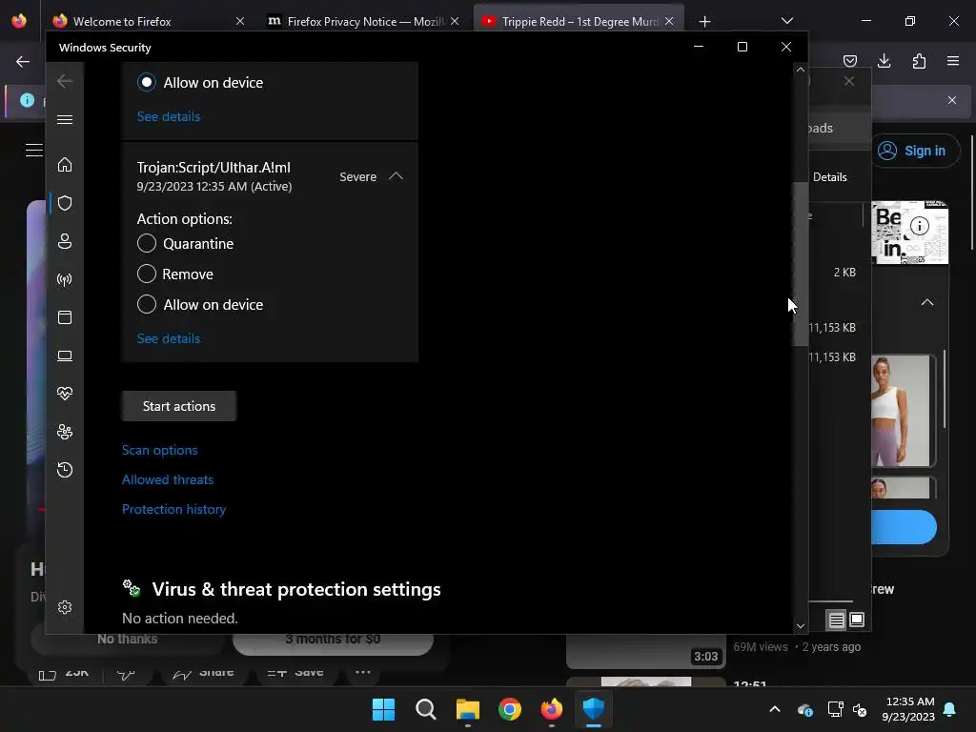Go back with Windows Security back arrow
Image resolution: width=976 pixels, height=732 pixels.
tap(65, 81)
